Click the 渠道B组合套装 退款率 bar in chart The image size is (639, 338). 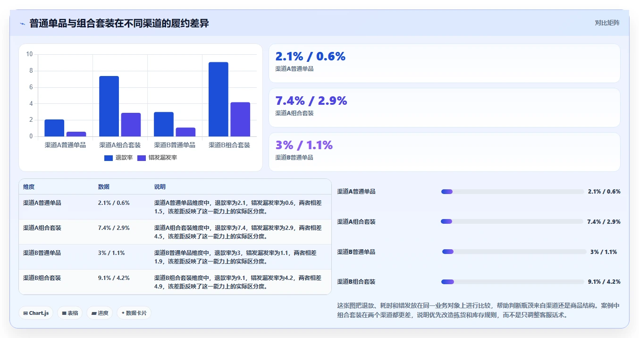pos(219,100)
